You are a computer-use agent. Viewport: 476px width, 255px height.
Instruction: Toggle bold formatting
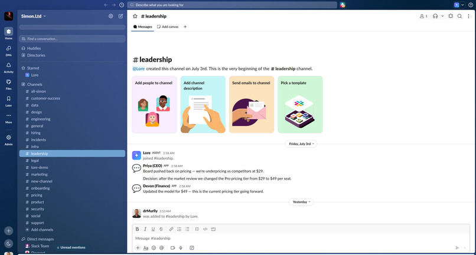pos(137,229)
